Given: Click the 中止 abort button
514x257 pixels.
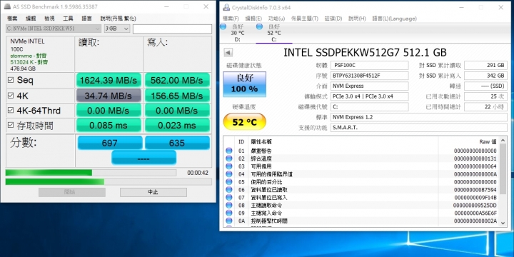Looking at the screenshot, I should [153, 192].
